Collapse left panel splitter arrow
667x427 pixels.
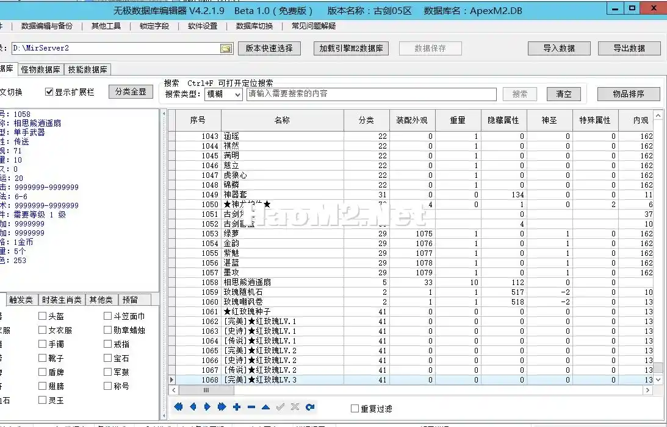[164, 114]
